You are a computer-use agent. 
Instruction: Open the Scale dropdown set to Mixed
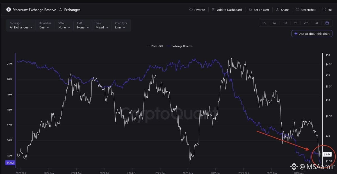click(102, 25)
